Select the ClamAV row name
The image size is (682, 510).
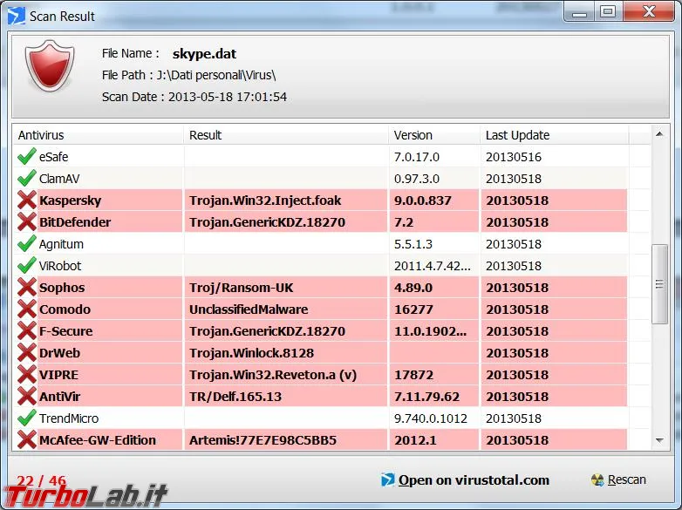pos(59,179)
